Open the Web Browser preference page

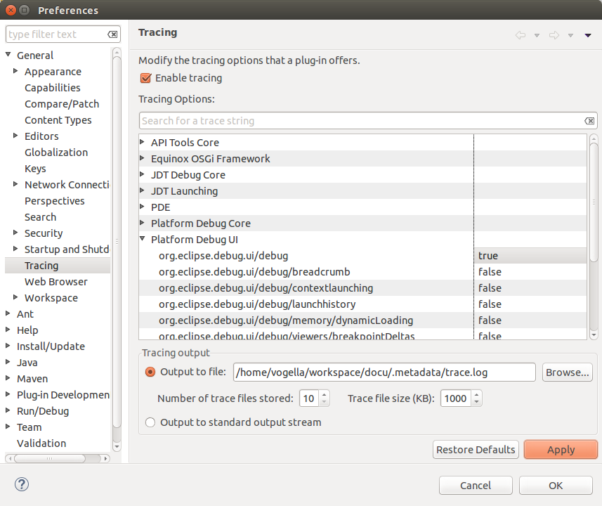point(56,282)
